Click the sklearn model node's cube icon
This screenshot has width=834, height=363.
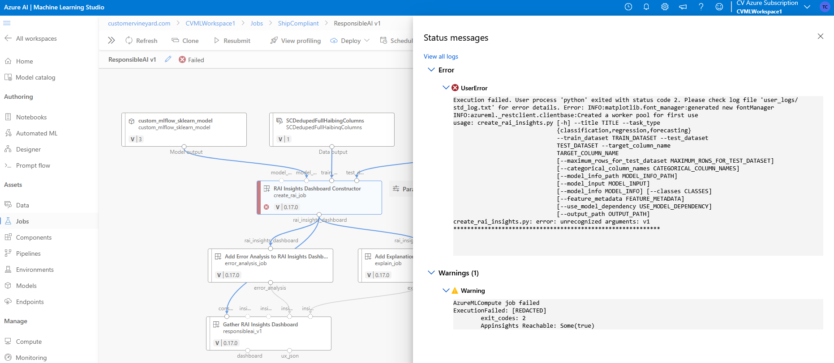(132, 121)
